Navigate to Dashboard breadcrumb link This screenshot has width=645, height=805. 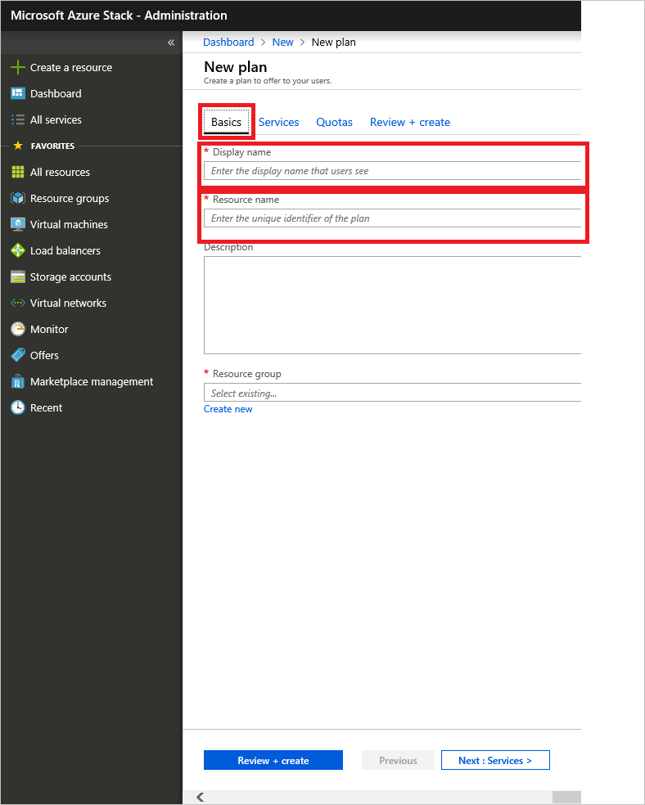228,42
